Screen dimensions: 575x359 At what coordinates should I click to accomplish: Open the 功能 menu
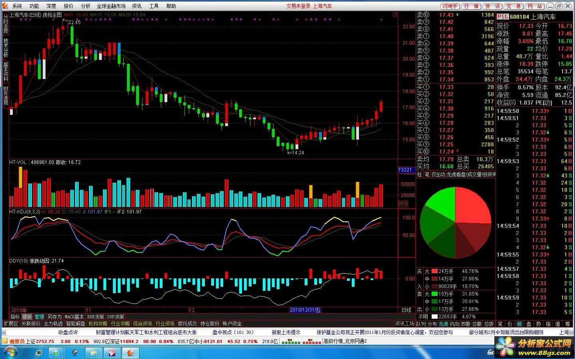[34, 6]
